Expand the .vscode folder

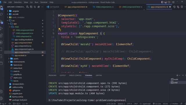[x=15, y=14]
